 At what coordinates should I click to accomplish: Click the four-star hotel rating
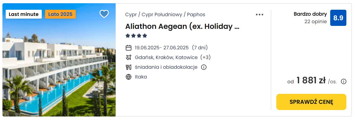136,36
